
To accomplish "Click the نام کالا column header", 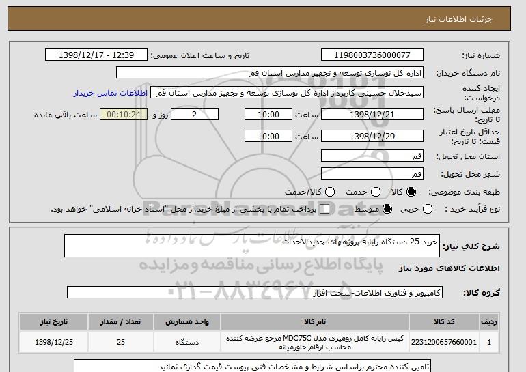I will [315, 321].
